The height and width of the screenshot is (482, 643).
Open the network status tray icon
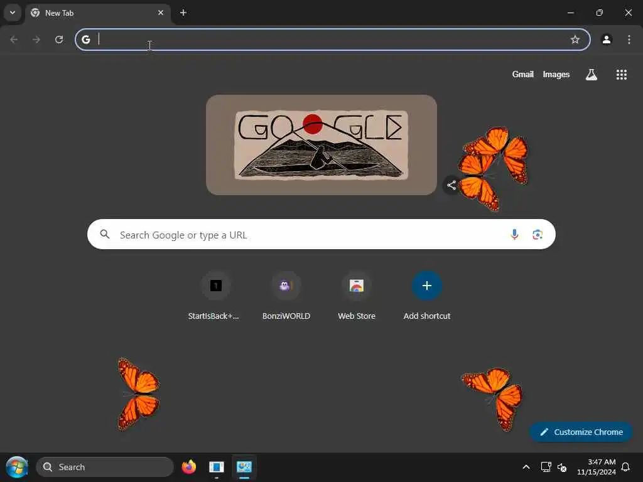(546, 467)
